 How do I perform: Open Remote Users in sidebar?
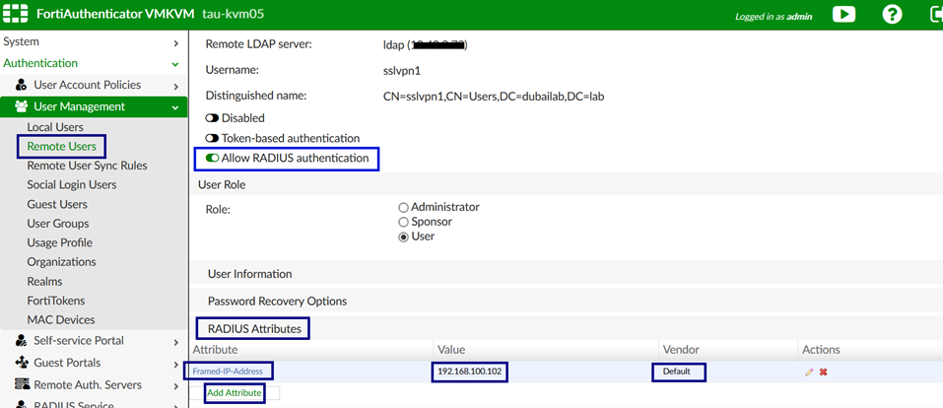point(61,147)
